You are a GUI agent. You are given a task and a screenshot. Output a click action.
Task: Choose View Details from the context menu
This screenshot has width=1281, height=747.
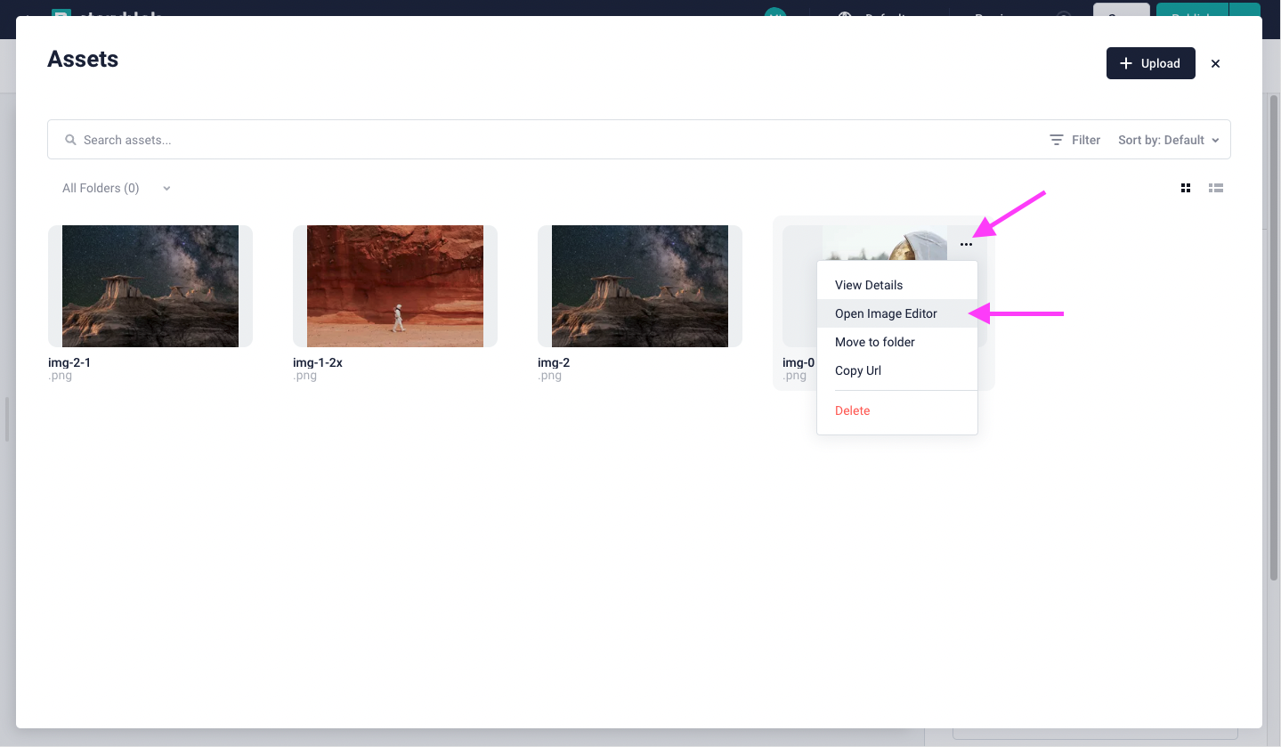[897, 285]
